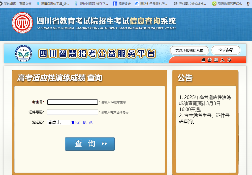Open the 在线图片格式转换 bookmark
The height and width of the screenshot is (175, 252).
(x=190, y=4)
